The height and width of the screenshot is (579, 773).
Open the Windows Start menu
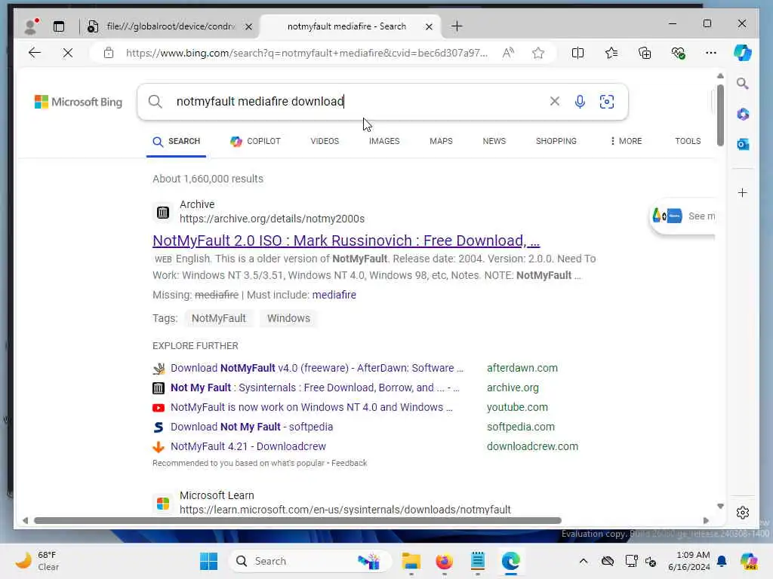click(x=208, y=561)
